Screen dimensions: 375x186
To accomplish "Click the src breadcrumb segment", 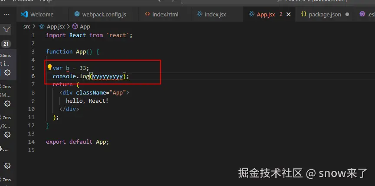I will 27,27.
